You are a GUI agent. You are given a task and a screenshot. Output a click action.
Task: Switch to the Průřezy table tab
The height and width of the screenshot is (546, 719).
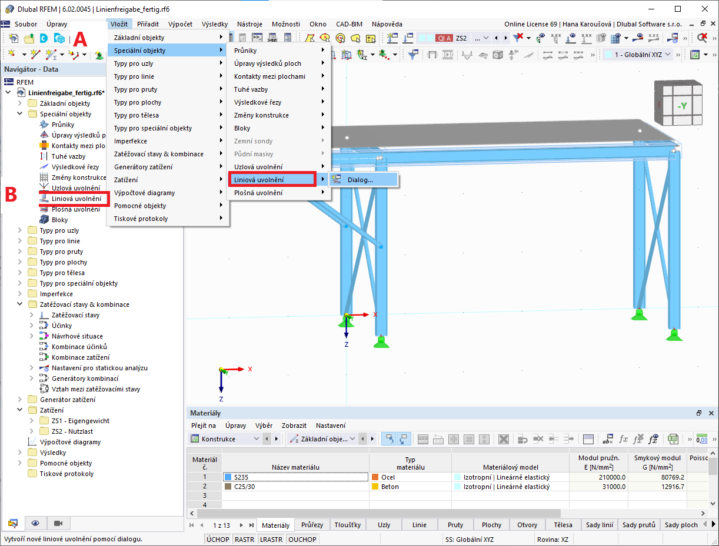pos(311,525)
